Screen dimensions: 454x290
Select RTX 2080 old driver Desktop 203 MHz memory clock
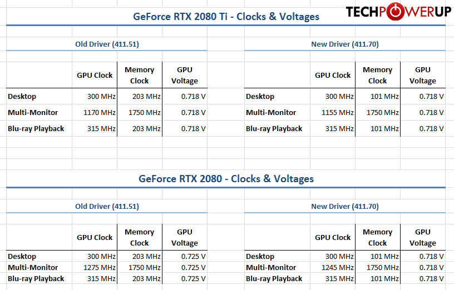click(146, 257)
